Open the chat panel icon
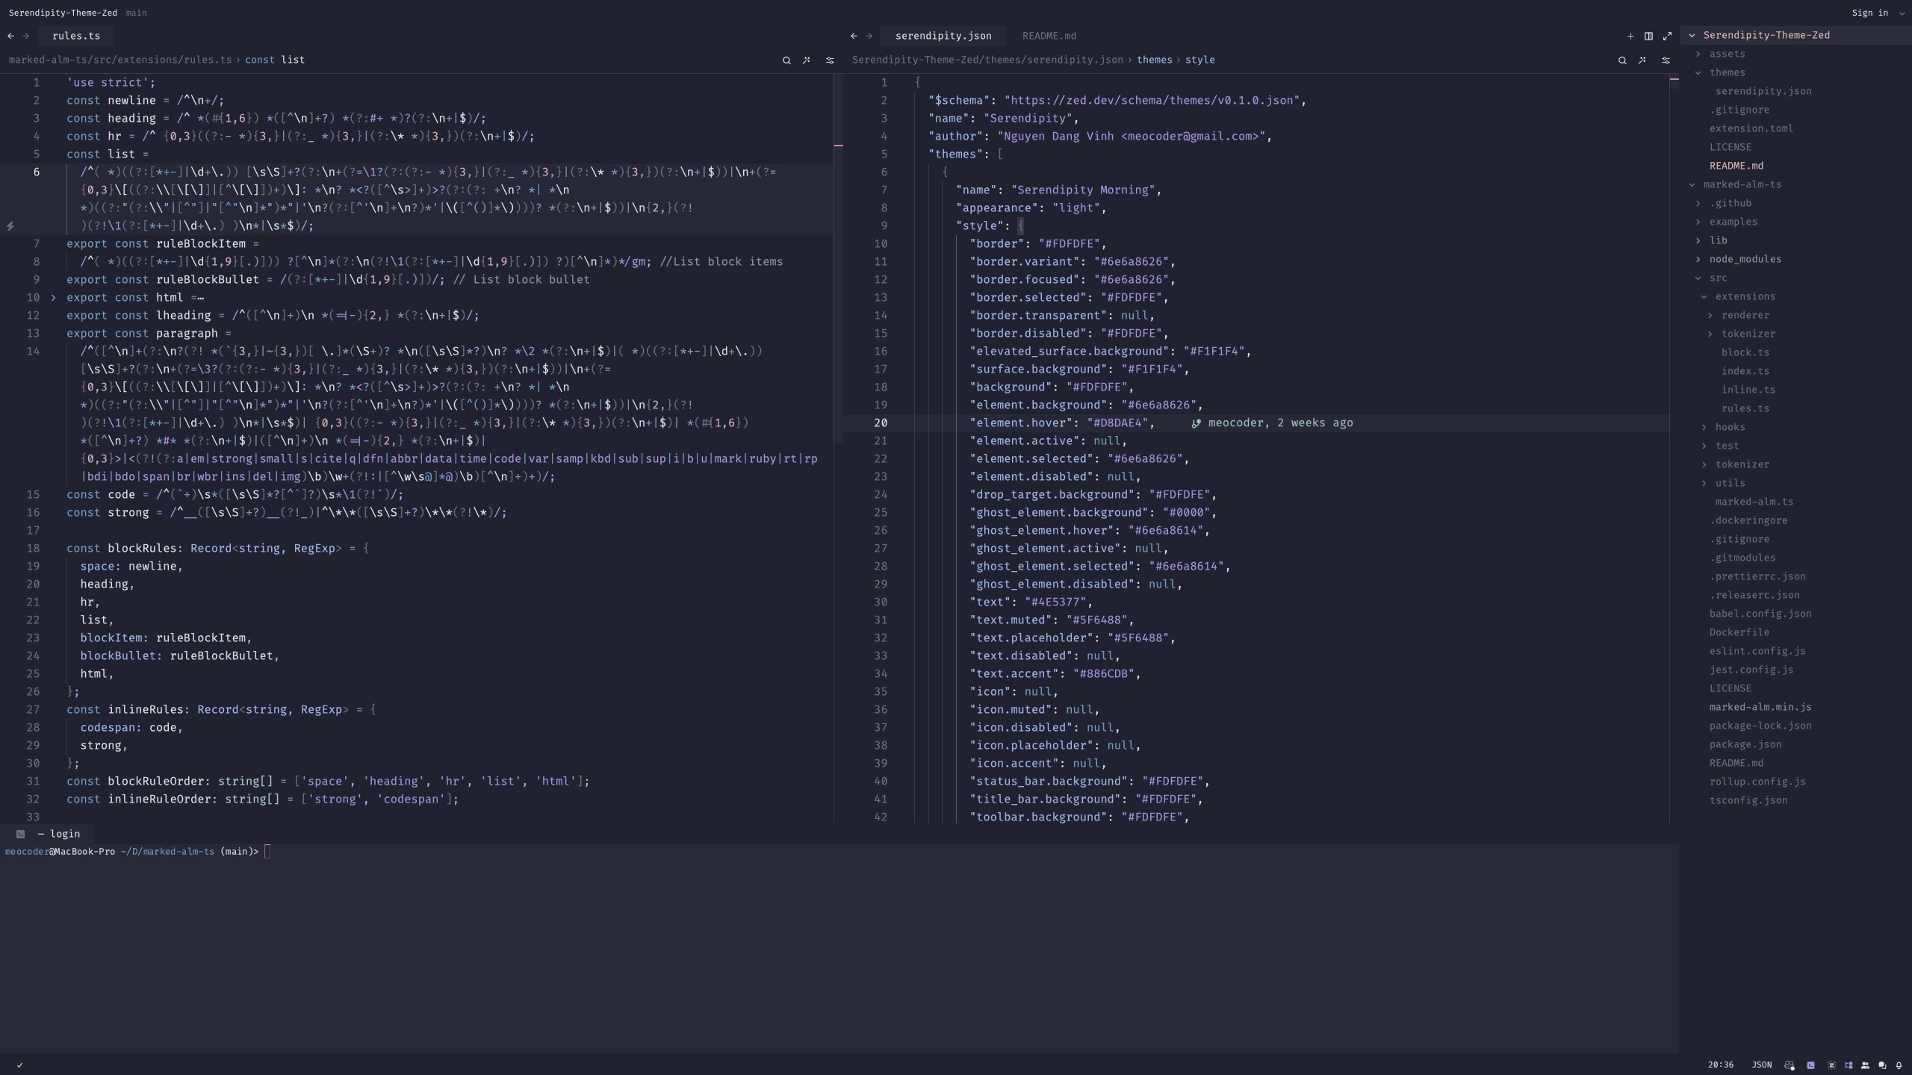 pos(1882,1065)
